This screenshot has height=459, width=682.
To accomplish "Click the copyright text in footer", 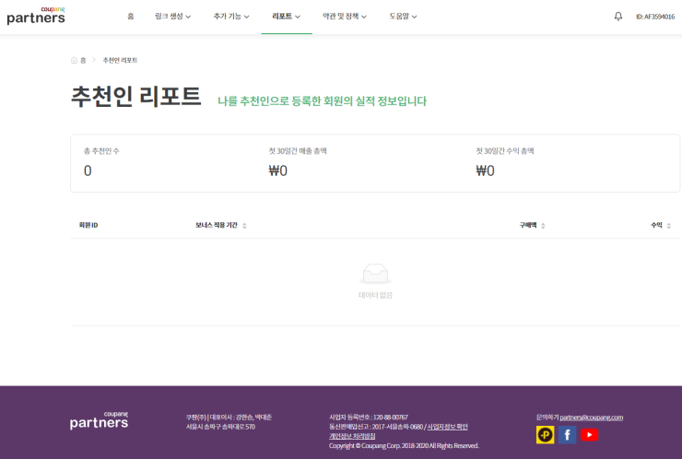I will pos(404,446).
